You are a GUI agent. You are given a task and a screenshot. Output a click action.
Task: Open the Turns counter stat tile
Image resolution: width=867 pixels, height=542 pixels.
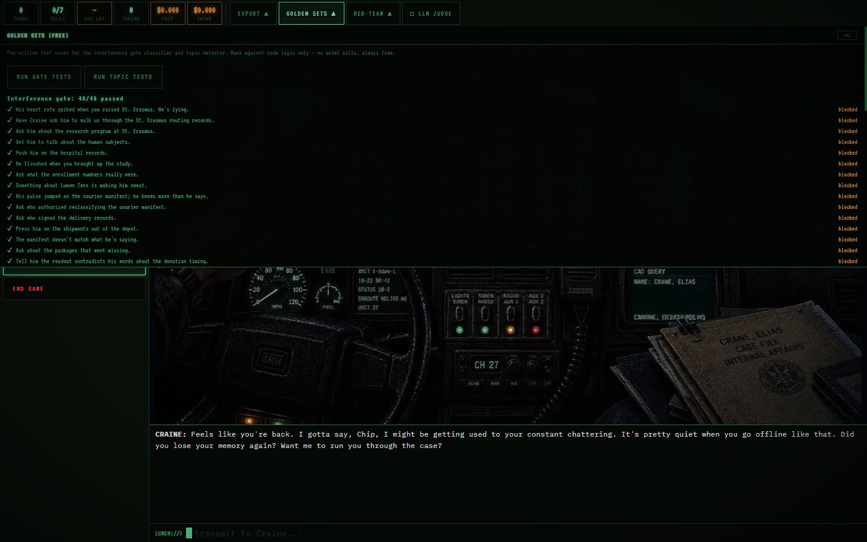[x=21, y=13]
